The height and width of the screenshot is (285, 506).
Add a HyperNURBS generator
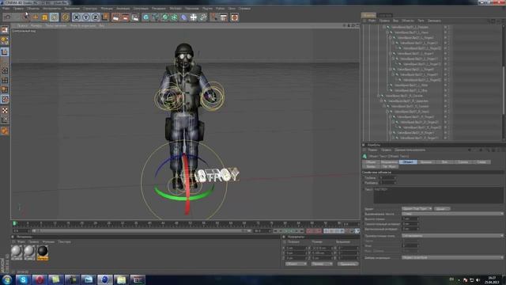point(165,17)
